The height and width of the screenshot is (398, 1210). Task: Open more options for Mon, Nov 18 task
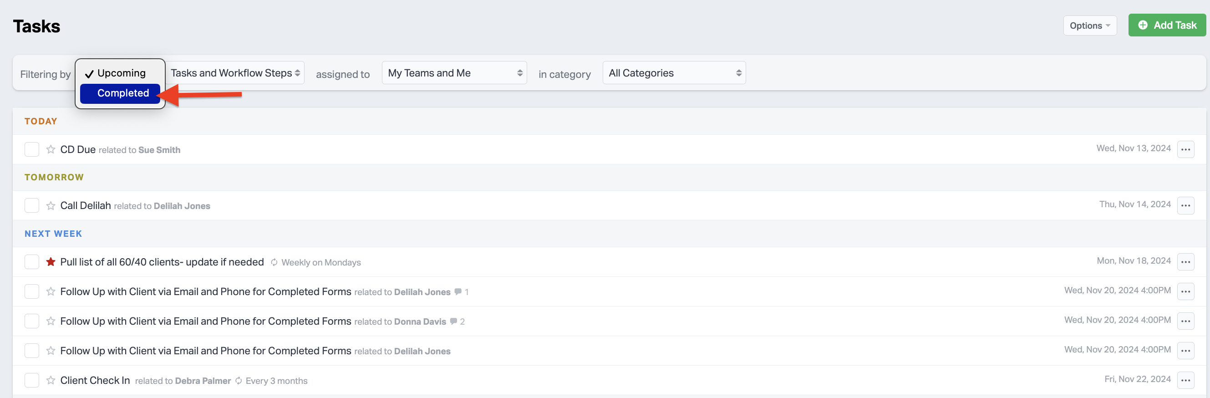(x=1185, y=262)
